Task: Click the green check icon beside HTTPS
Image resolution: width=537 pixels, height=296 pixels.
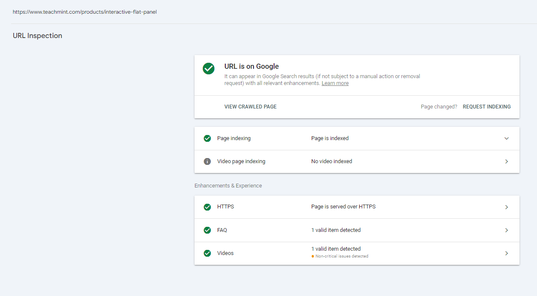Action: tap(207, 207)
